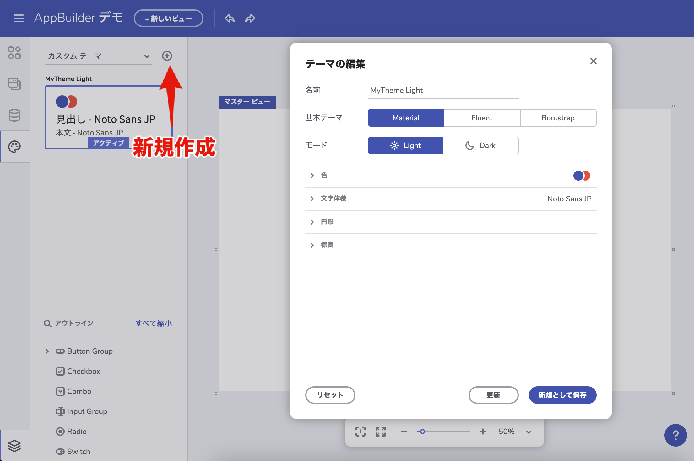The image size is (694, 461).
Task: Select the views panel icon
Action: point(14,84)
